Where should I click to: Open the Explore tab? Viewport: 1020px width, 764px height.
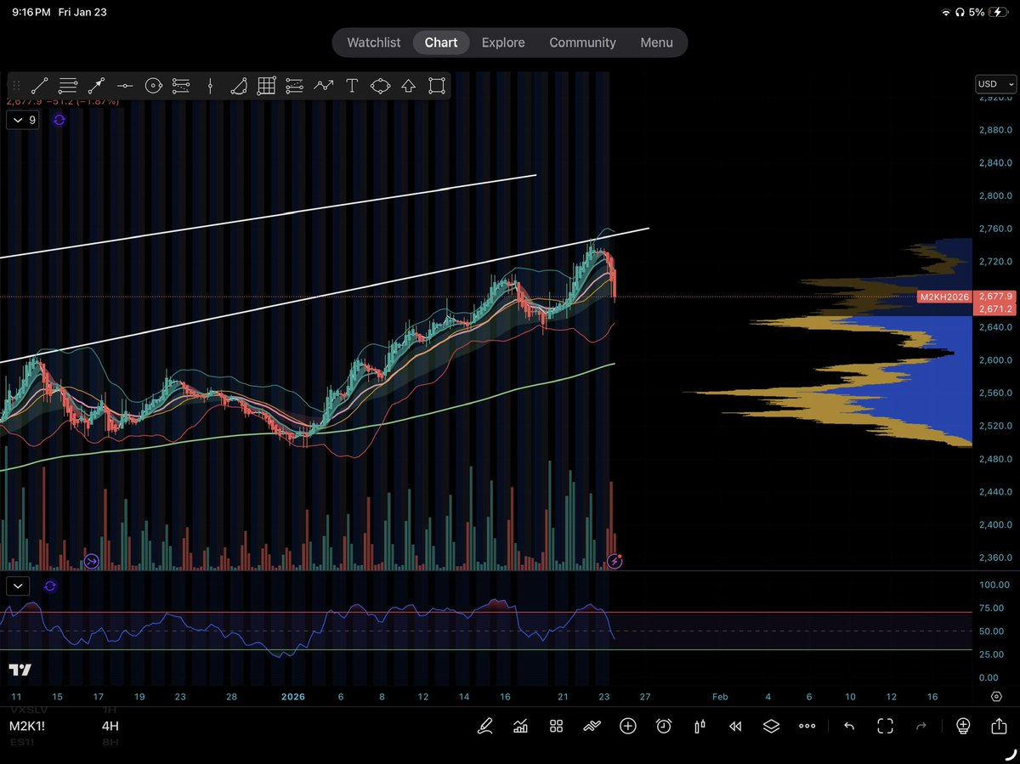pos(503,42)
